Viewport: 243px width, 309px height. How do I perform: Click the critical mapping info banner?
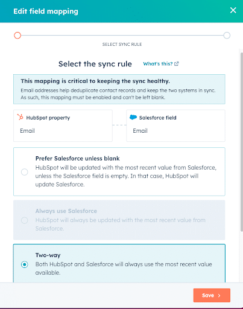(x=119, y=89)
